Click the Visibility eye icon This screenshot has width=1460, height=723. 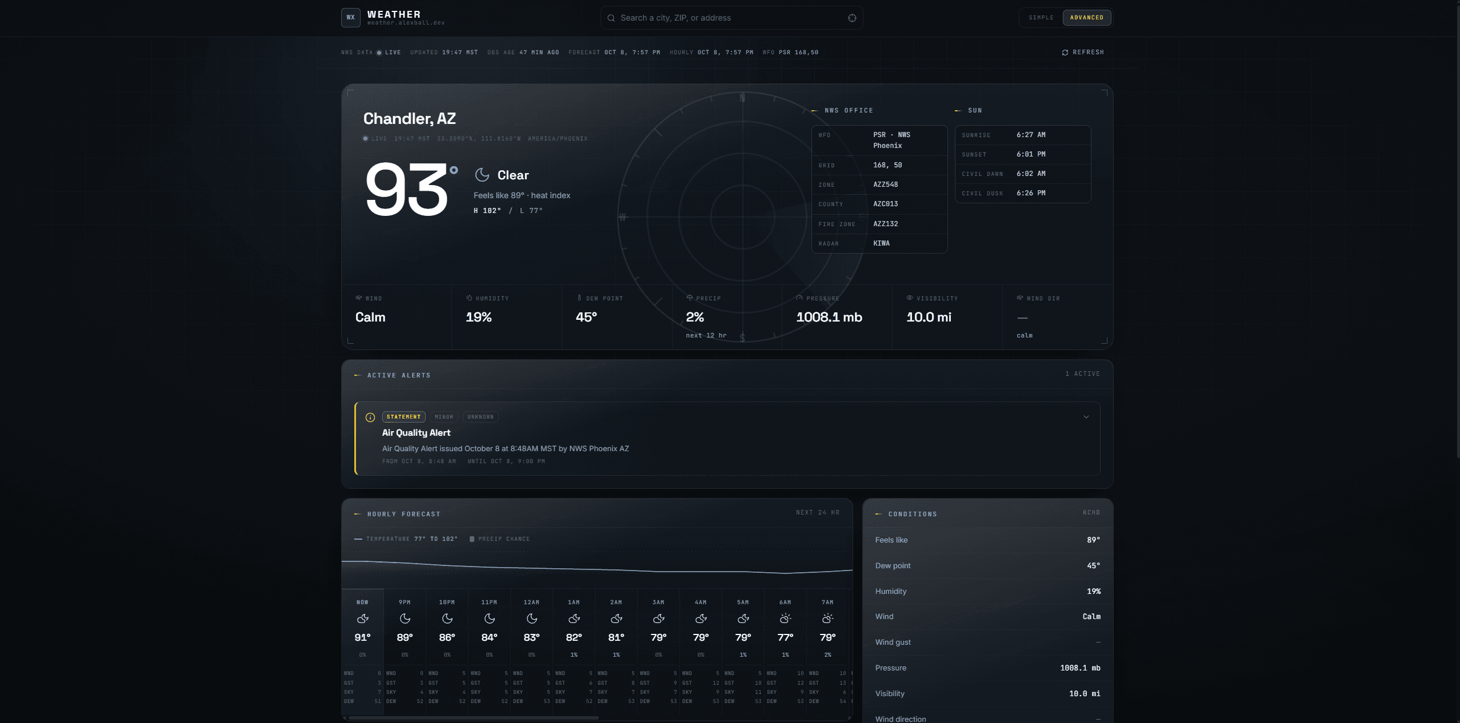[x=910, y=298]
